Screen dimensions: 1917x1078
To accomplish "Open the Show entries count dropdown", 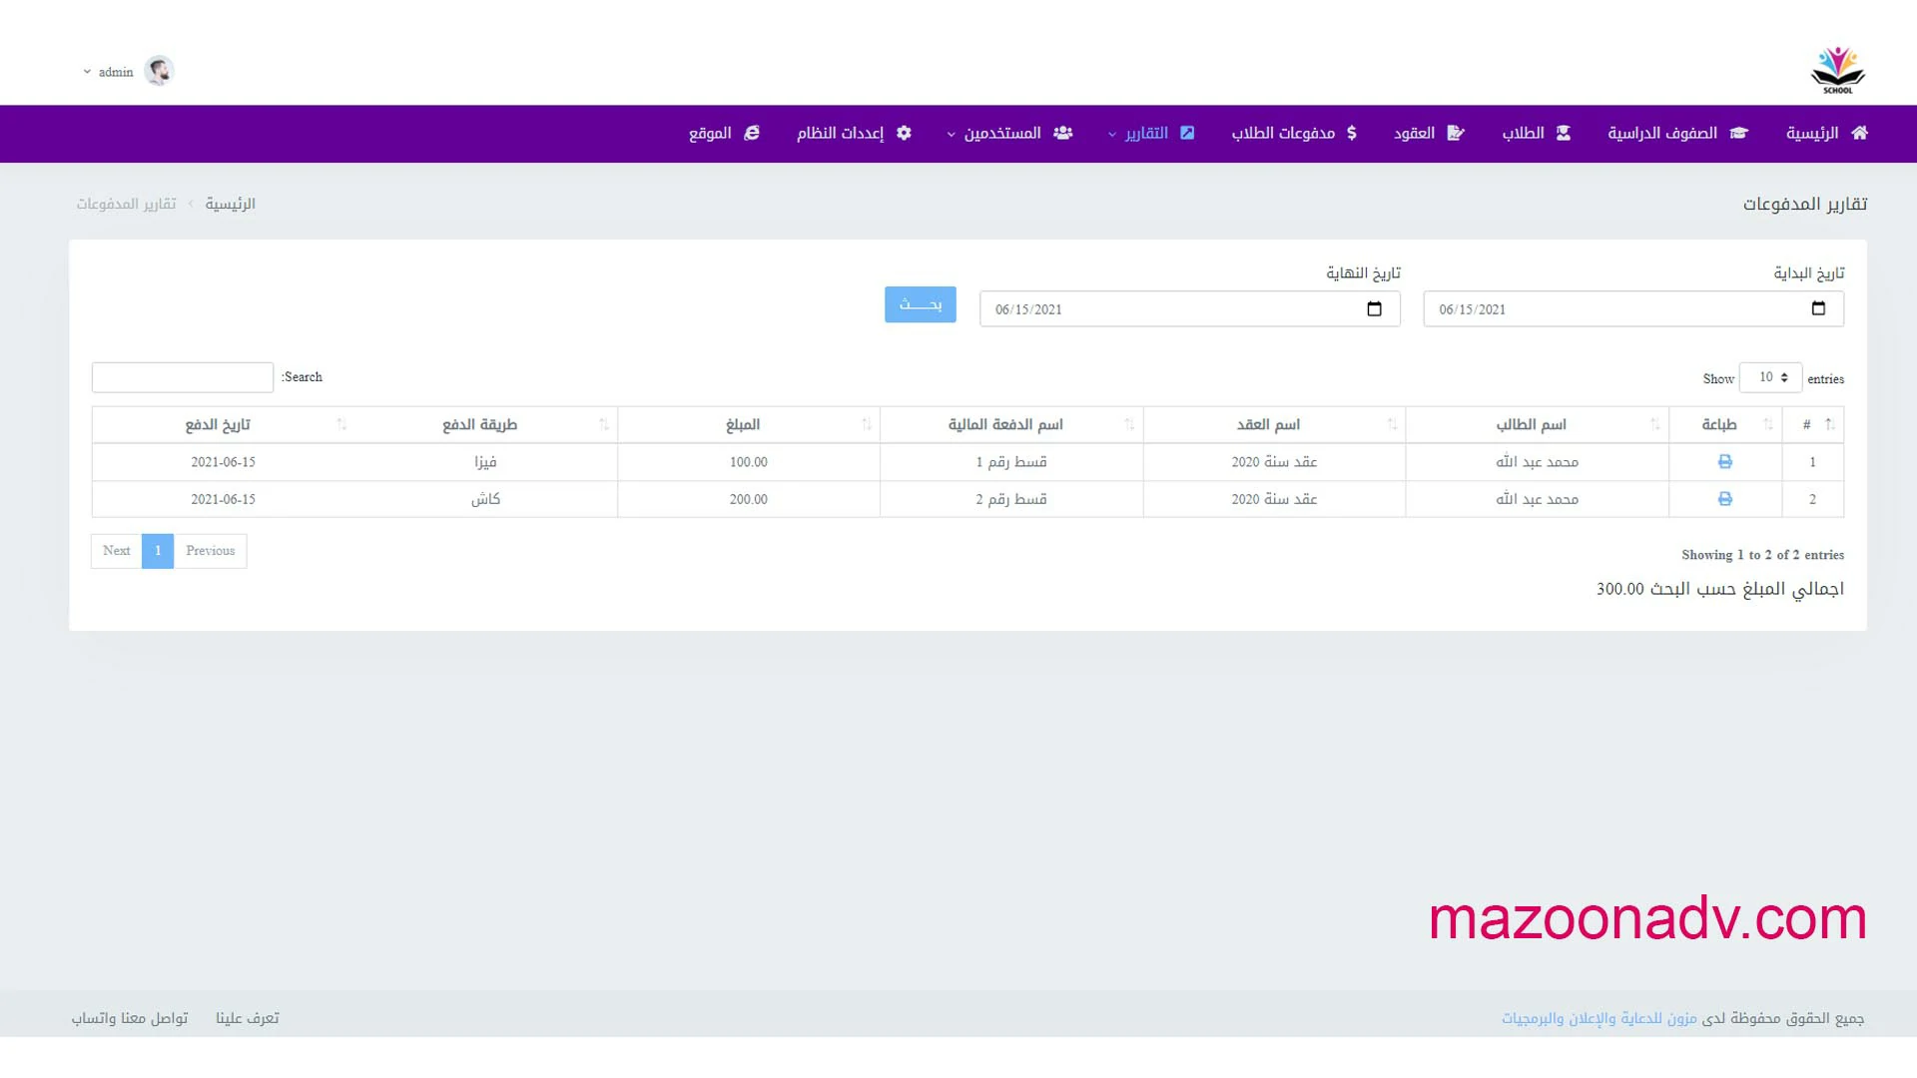I will click(1770, 377).
